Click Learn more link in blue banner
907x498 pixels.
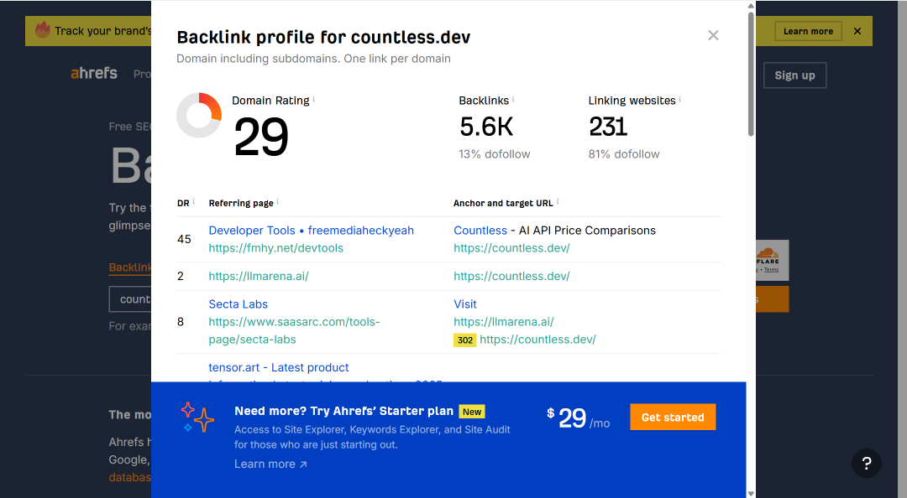270,464
